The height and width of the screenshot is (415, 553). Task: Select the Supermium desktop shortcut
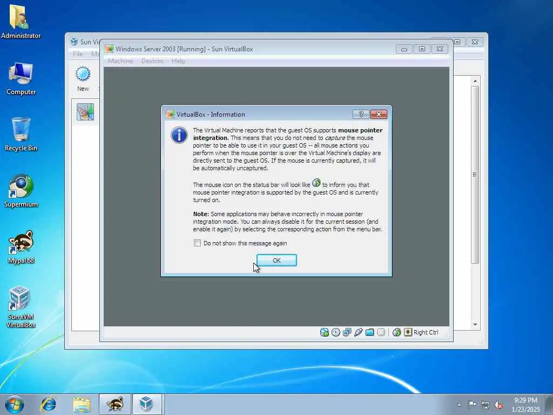click(21, 191)
